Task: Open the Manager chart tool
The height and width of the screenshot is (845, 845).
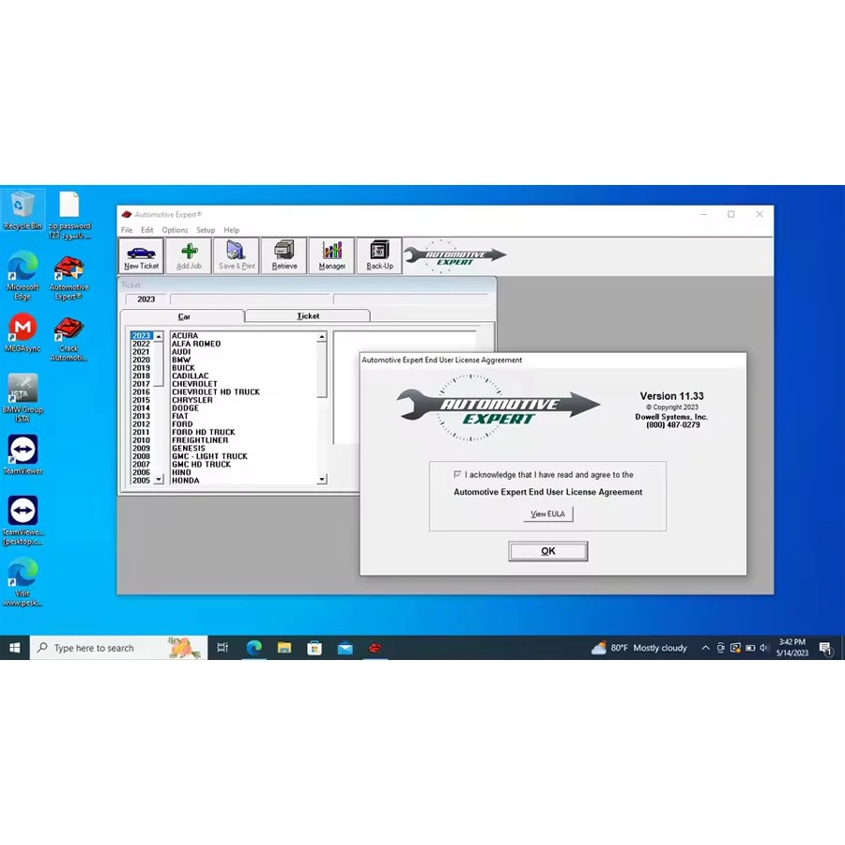Action: 332,255
